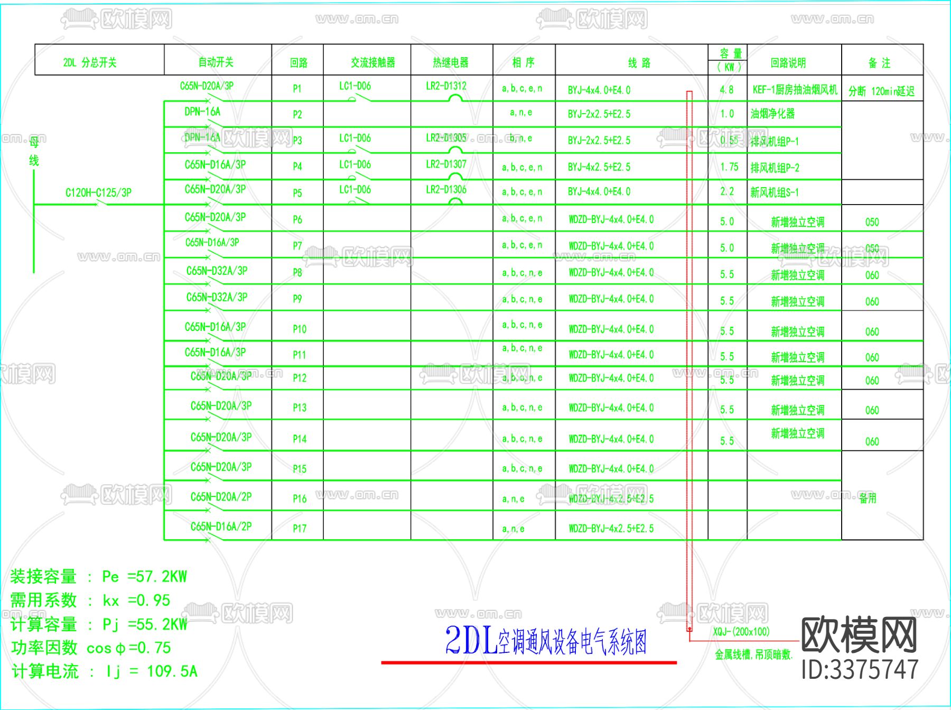Select the "备 注" column header
Image resolution: width=951 pixels, height=710 pixels.
click(x=880, y=63)
